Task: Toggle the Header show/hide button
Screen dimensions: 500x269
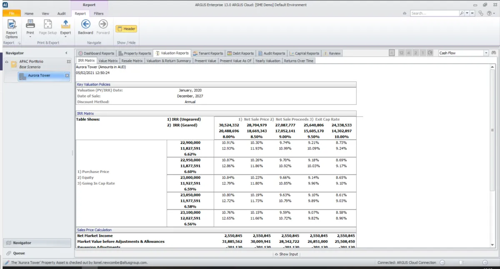Action: (x=126, y=29)
